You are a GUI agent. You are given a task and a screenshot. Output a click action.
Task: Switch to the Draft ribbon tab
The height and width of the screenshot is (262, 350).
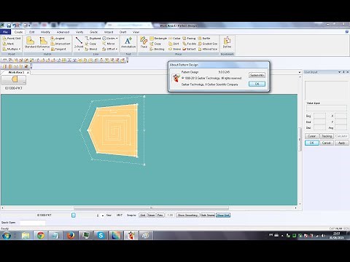(122, 32)
